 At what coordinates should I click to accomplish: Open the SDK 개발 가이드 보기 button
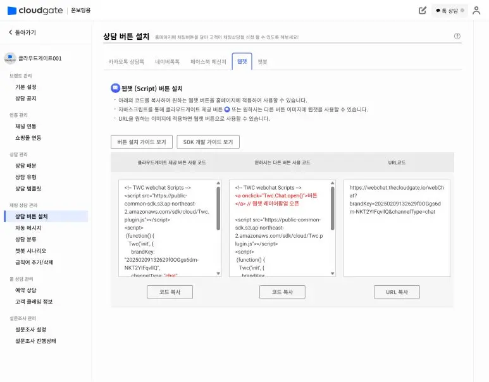click(x=208, y=142)
